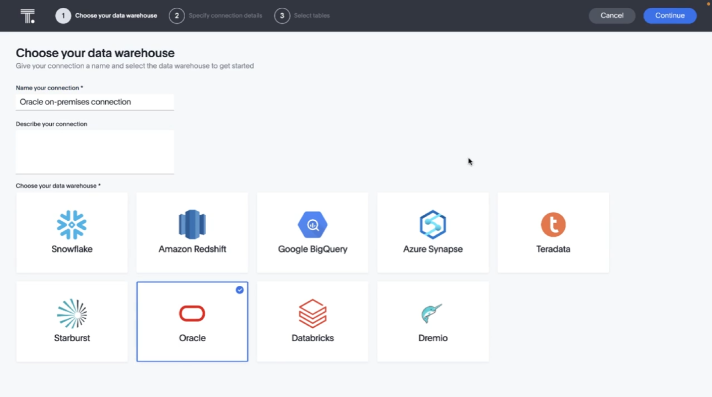The image size is (712, 397).
Task: Click the ThoughtSpot logo in header
Action: click(28, 16)
